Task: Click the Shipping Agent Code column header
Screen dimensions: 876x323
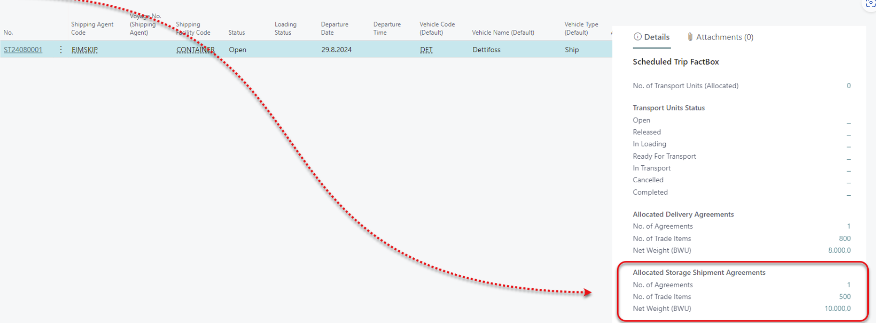Action: [92, 28]
